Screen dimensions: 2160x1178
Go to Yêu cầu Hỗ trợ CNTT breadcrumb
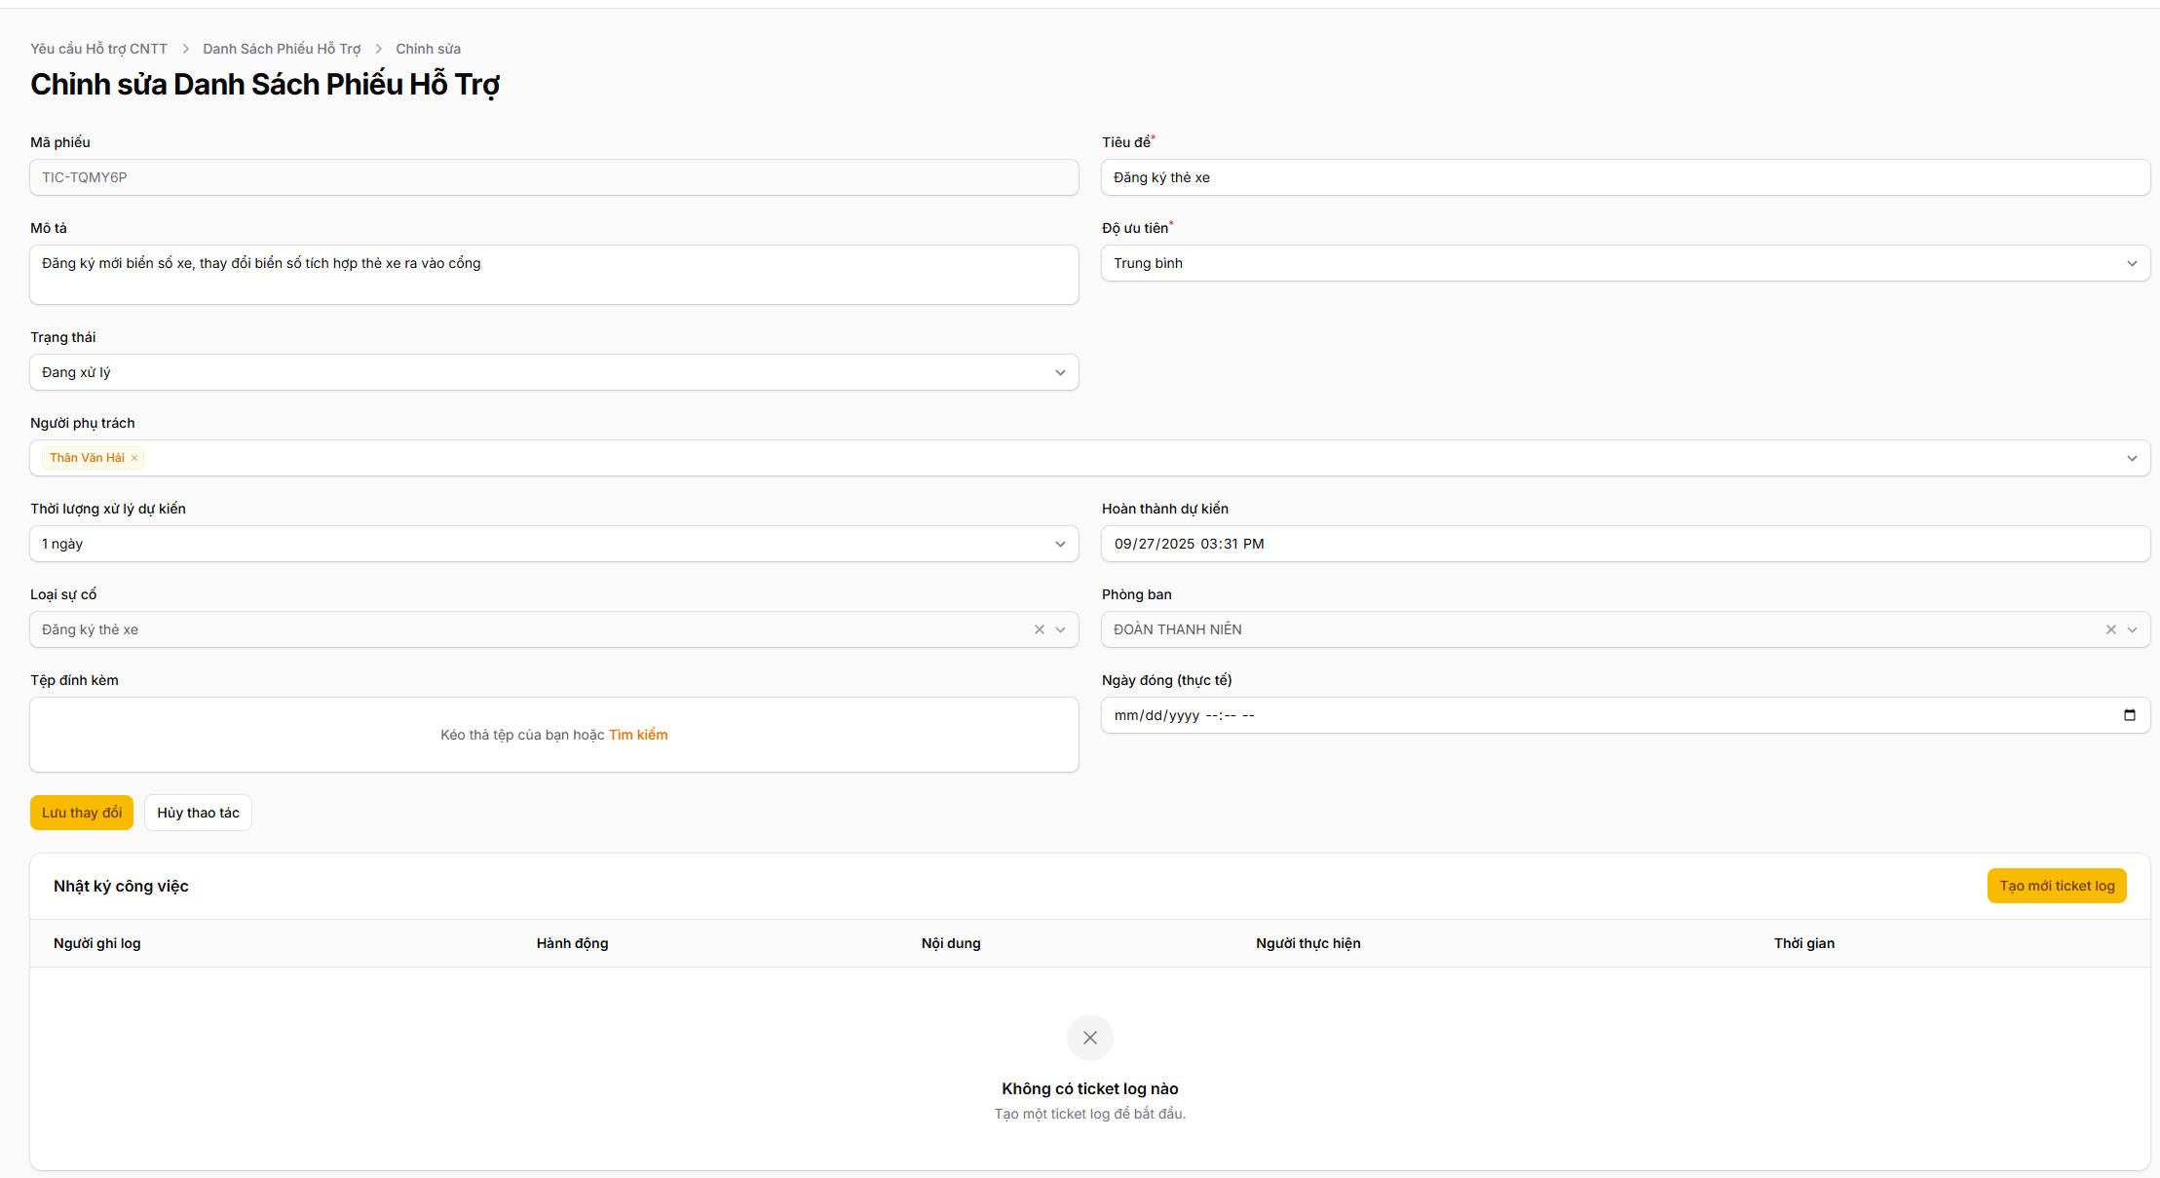(98, 49)
